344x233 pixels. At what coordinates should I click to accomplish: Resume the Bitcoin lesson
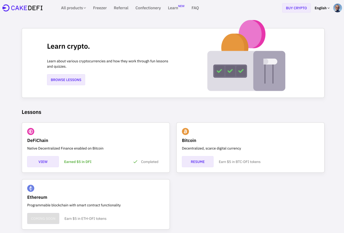(x=198, y=162)
